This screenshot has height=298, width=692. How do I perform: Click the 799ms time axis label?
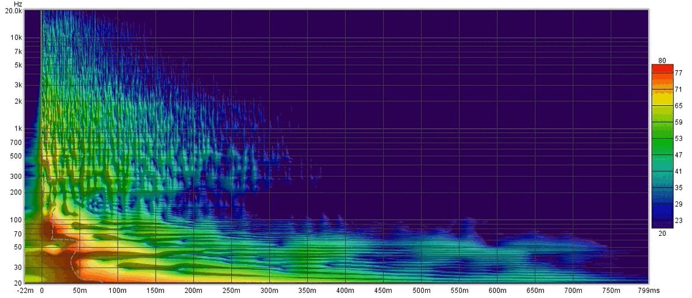tap(645, 291)
